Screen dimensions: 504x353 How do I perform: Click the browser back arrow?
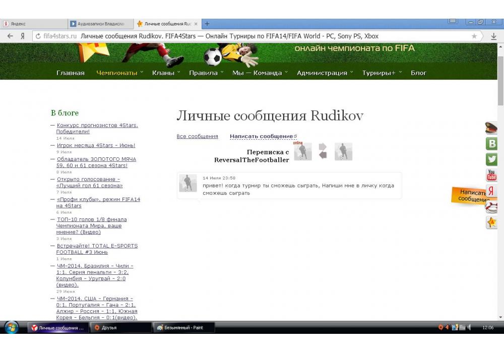pos(10,36)
